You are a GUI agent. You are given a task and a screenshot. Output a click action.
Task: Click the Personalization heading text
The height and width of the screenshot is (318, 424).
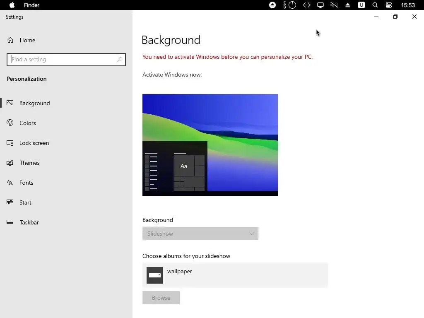26,79
